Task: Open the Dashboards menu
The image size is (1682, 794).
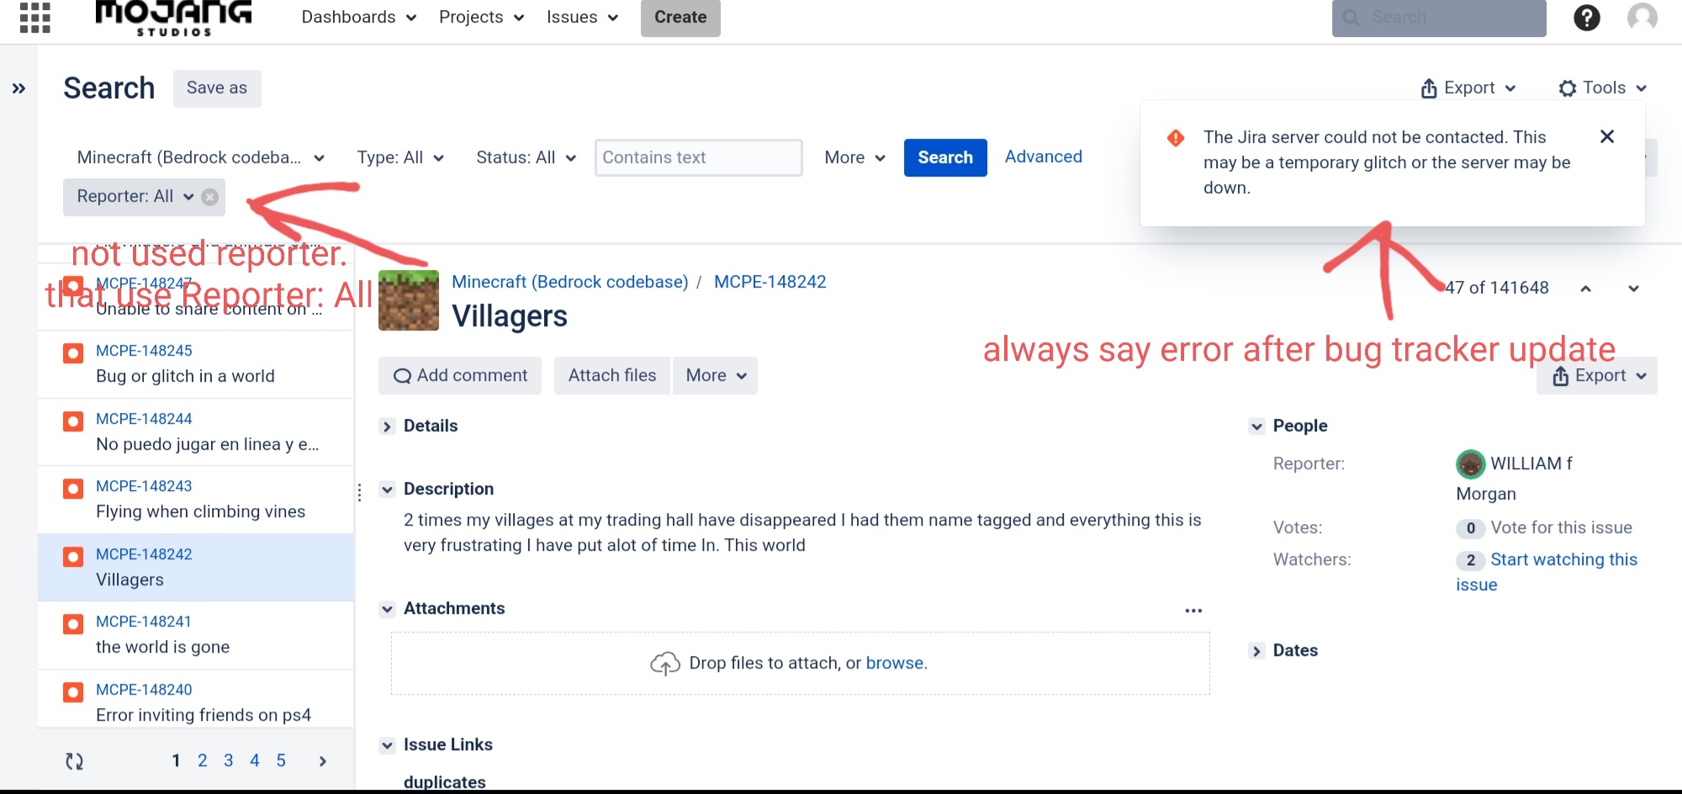Action: coord(359,18)
